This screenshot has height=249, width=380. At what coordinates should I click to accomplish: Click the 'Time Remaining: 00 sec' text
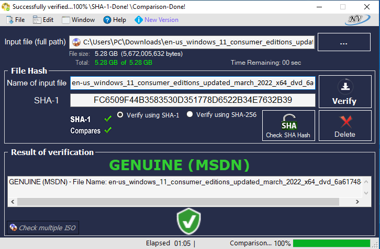[x=266, y=63]
